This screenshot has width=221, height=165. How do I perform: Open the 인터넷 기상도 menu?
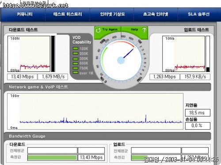[113, 14]
